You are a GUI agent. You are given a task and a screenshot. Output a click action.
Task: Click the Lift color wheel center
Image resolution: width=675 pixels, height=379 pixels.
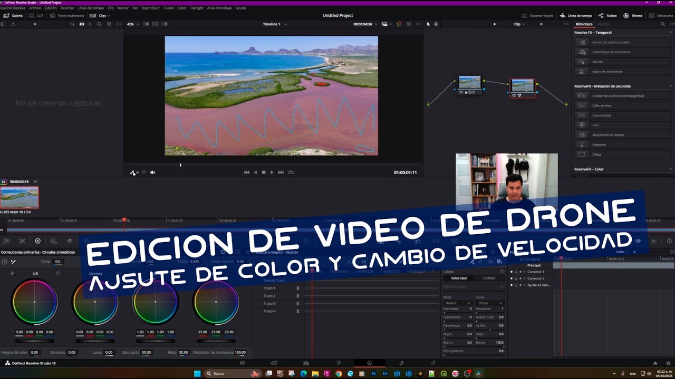coord(34,302)
